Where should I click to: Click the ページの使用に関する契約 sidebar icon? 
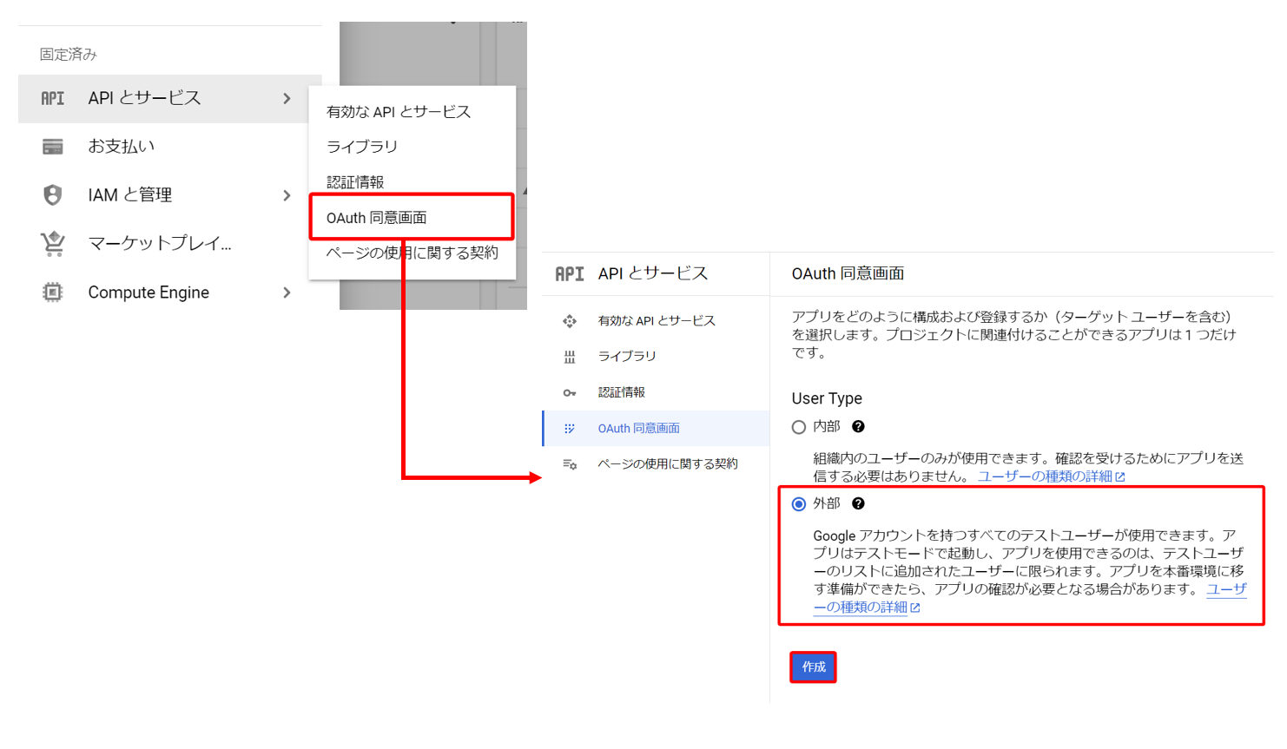pyautogui.click(x=570, y=463)
